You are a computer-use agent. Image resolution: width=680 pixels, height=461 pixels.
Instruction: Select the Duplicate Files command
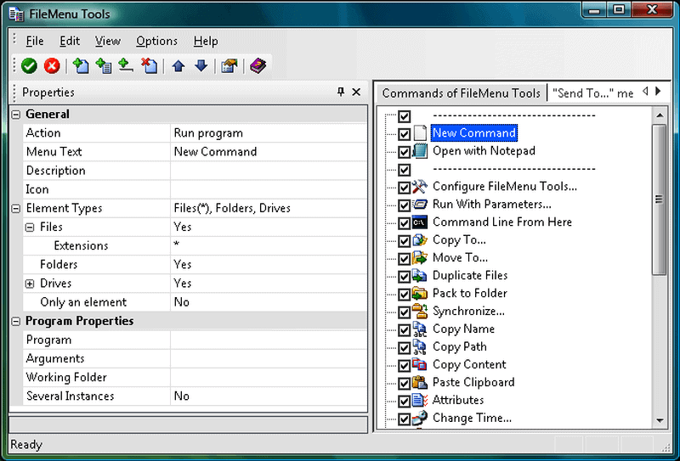[469, 276]
